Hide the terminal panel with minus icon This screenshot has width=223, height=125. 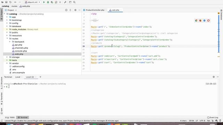coord(218,77)
